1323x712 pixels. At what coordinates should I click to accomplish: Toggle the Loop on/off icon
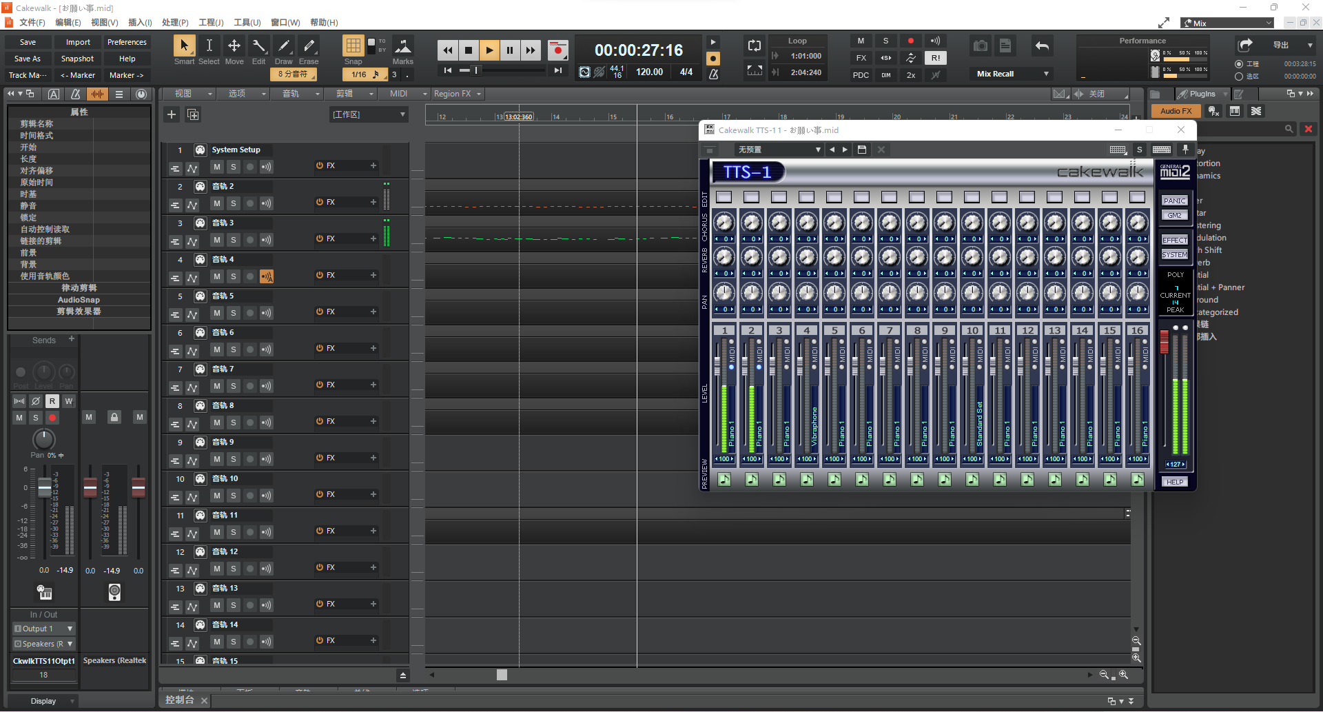[x=755, y=46]
